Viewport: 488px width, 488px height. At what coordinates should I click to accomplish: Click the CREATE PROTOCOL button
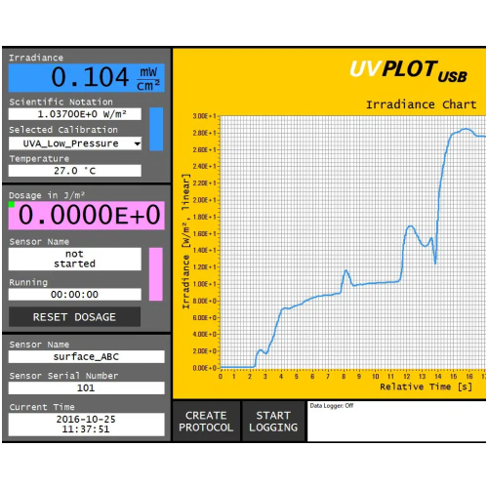point(206,422)
